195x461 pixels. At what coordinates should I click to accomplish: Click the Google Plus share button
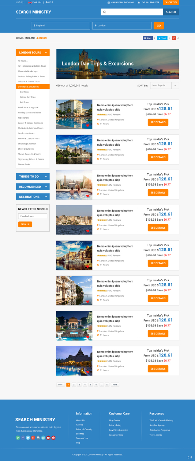(x=174, y=38)
